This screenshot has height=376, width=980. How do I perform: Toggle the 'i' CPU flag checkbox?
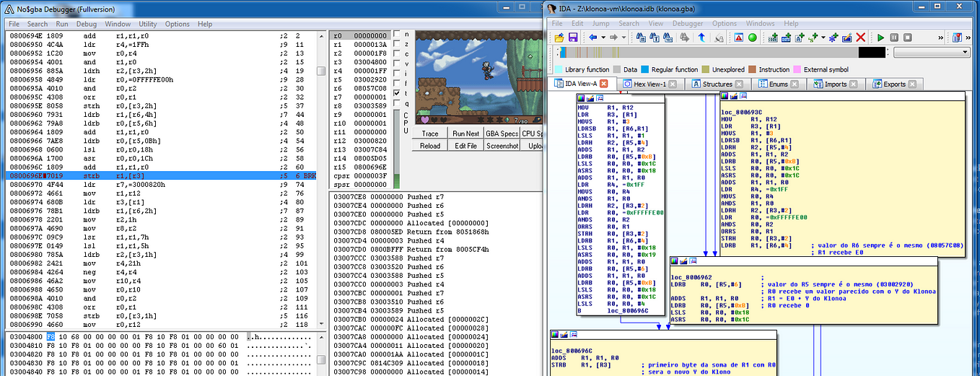397,74
